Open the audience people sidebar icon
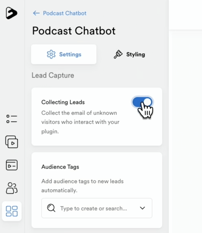Screen dimensions: 202x233 [x=11, y=188]
